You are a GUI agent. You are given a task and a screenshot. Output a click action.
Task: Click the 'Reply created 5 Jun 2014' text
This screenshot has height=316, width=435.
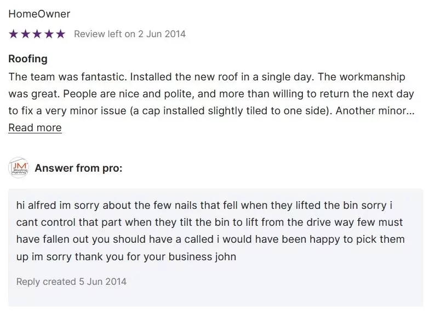[x=71, y=282]
